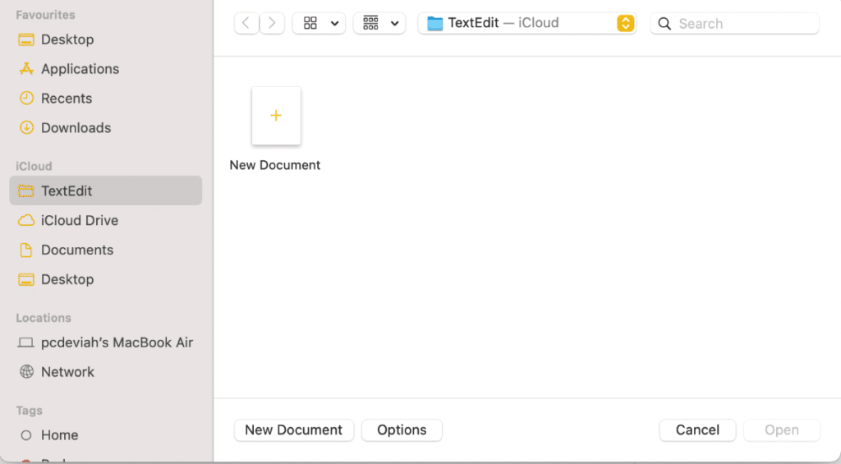Select the icon grid view button
This screenshot has width=841, height=464.
(310, 23)
